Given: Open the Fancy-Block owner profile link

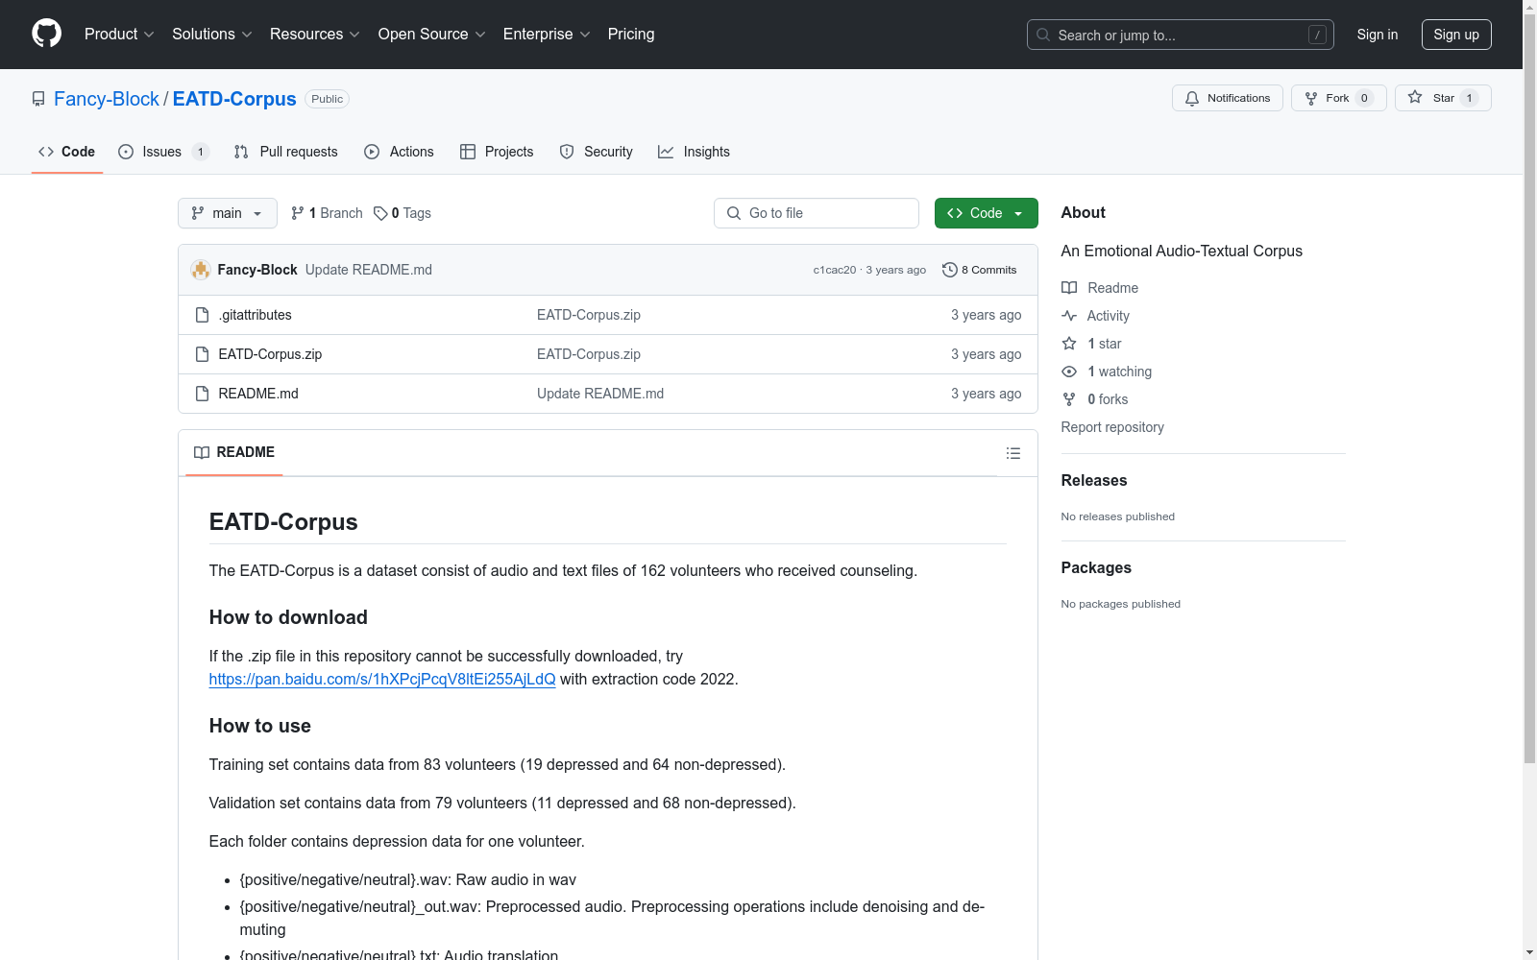Looking at the screenshot, I should coord(107,99).
